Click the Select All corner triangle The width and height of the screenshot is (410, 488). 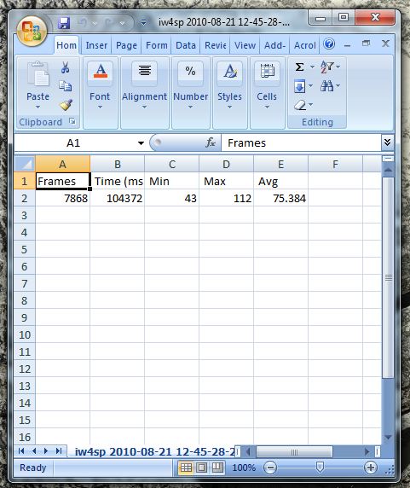point(25,164)
